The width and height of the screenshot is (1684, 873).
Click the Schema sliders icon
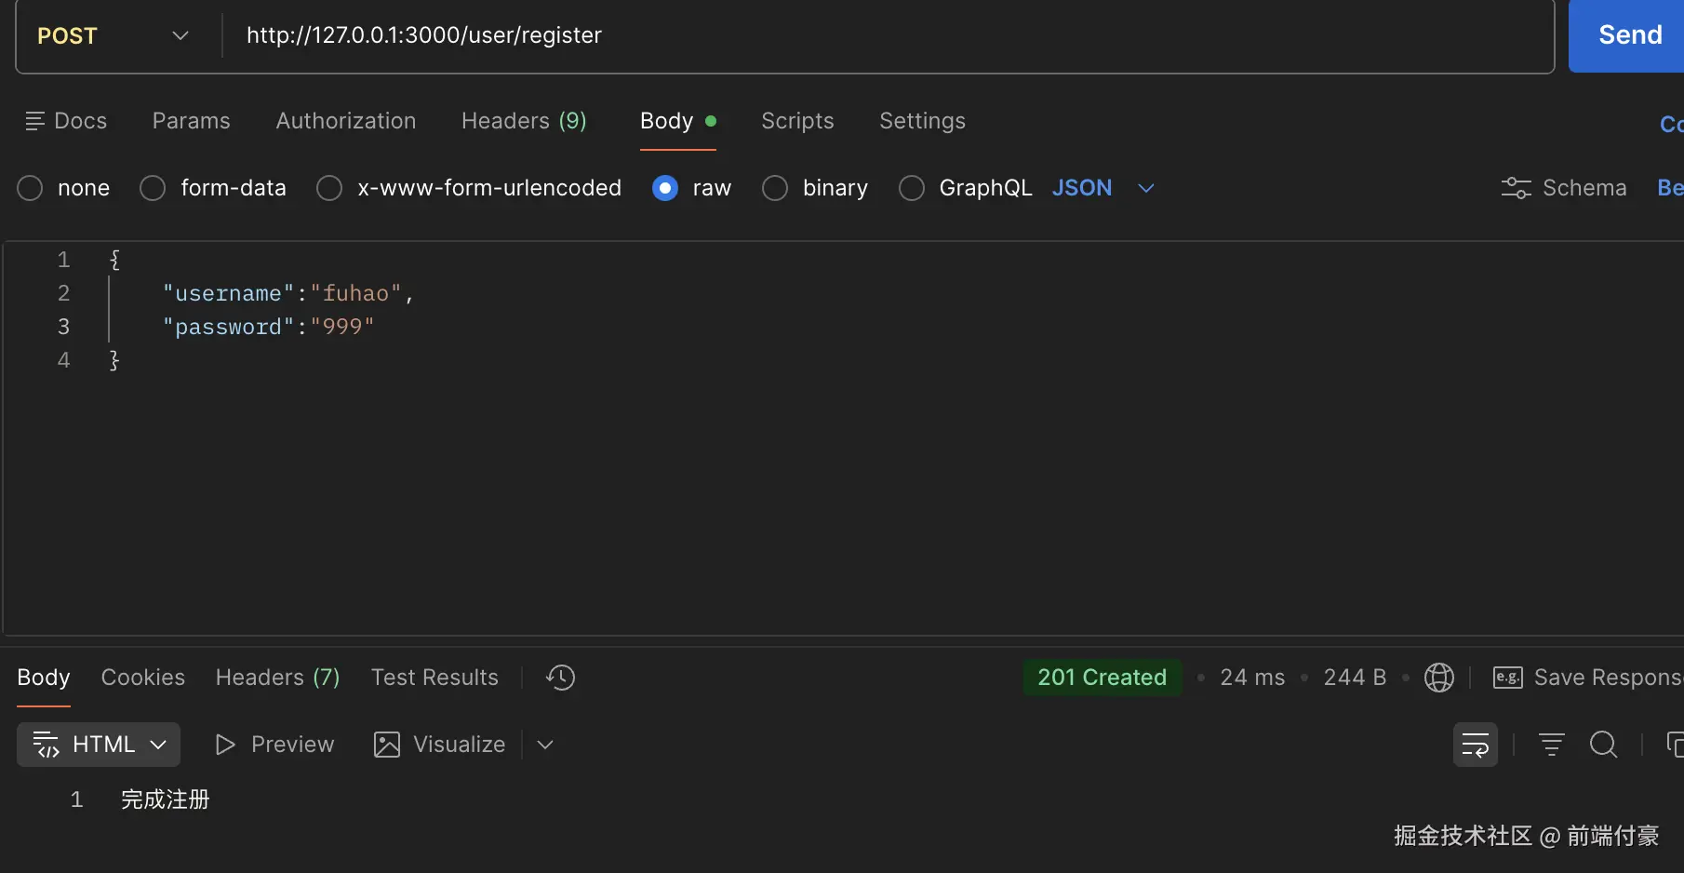[1516, 188]
